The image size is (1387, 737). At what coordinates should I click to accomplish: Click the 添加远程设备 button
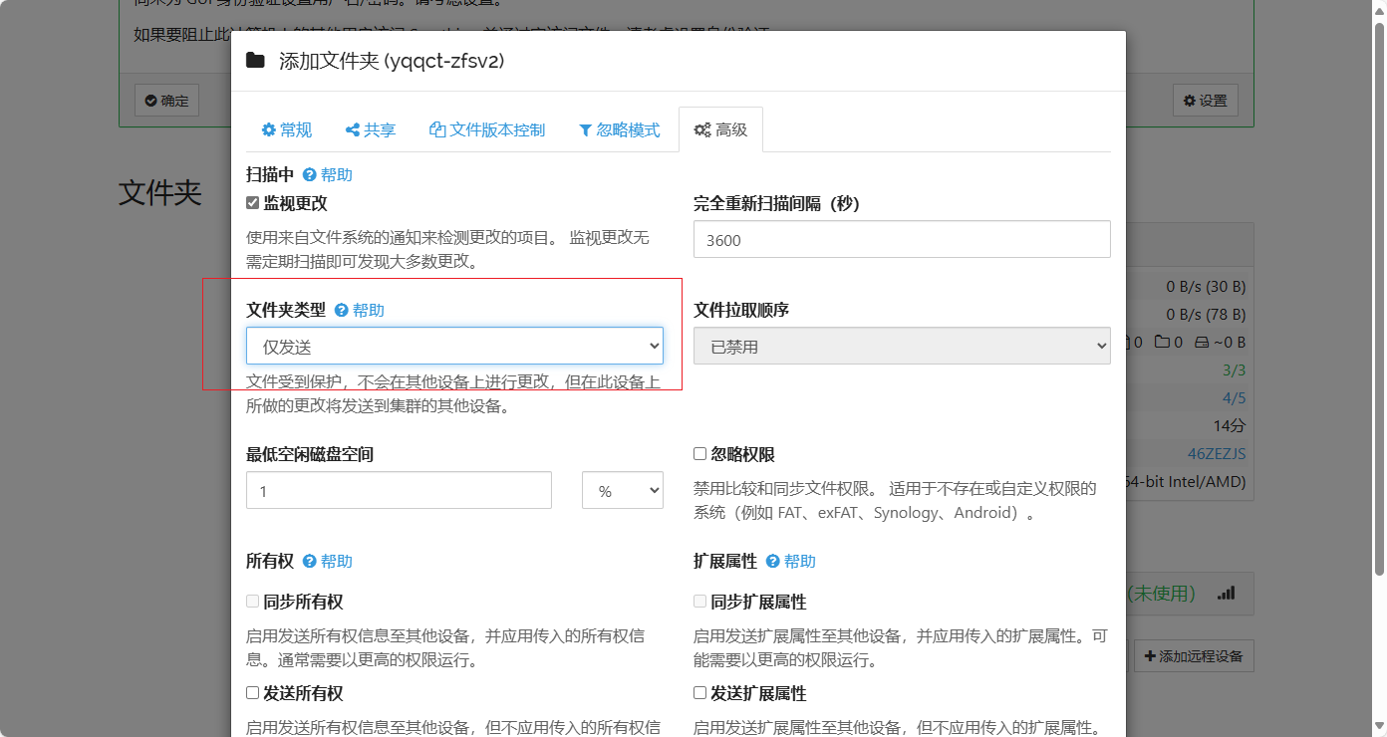click(x=1194, y=656)
